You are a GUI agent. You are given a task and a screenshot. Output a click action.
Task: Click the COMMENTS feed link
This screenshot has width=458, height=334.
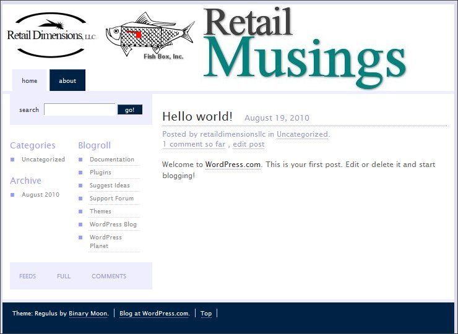pyautogui.click(x=109, y=276)
